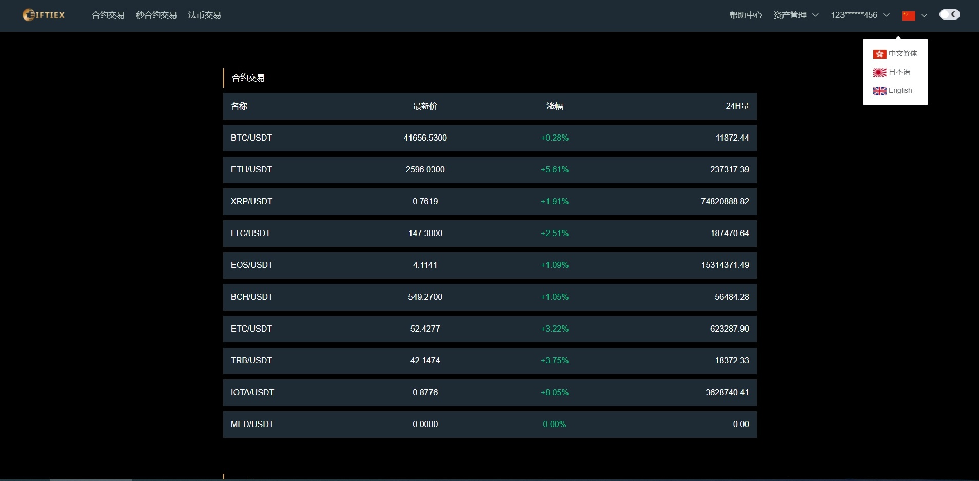
Task: Select the Hong Kong flag icon
Action: tap(879, 54)
